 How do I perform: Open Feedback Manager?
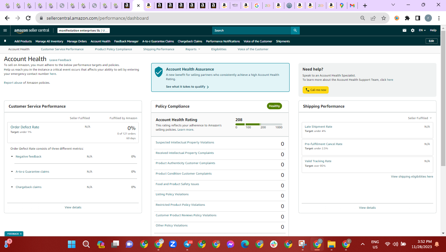click(126, 41)
